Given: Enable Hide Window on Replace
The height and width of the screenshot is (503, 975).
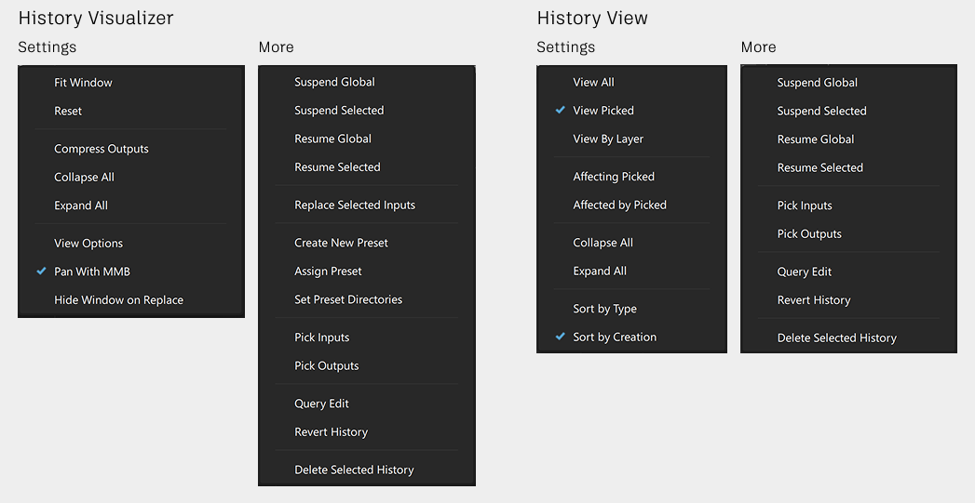Looking at the screenshot, I should point(118,300).
